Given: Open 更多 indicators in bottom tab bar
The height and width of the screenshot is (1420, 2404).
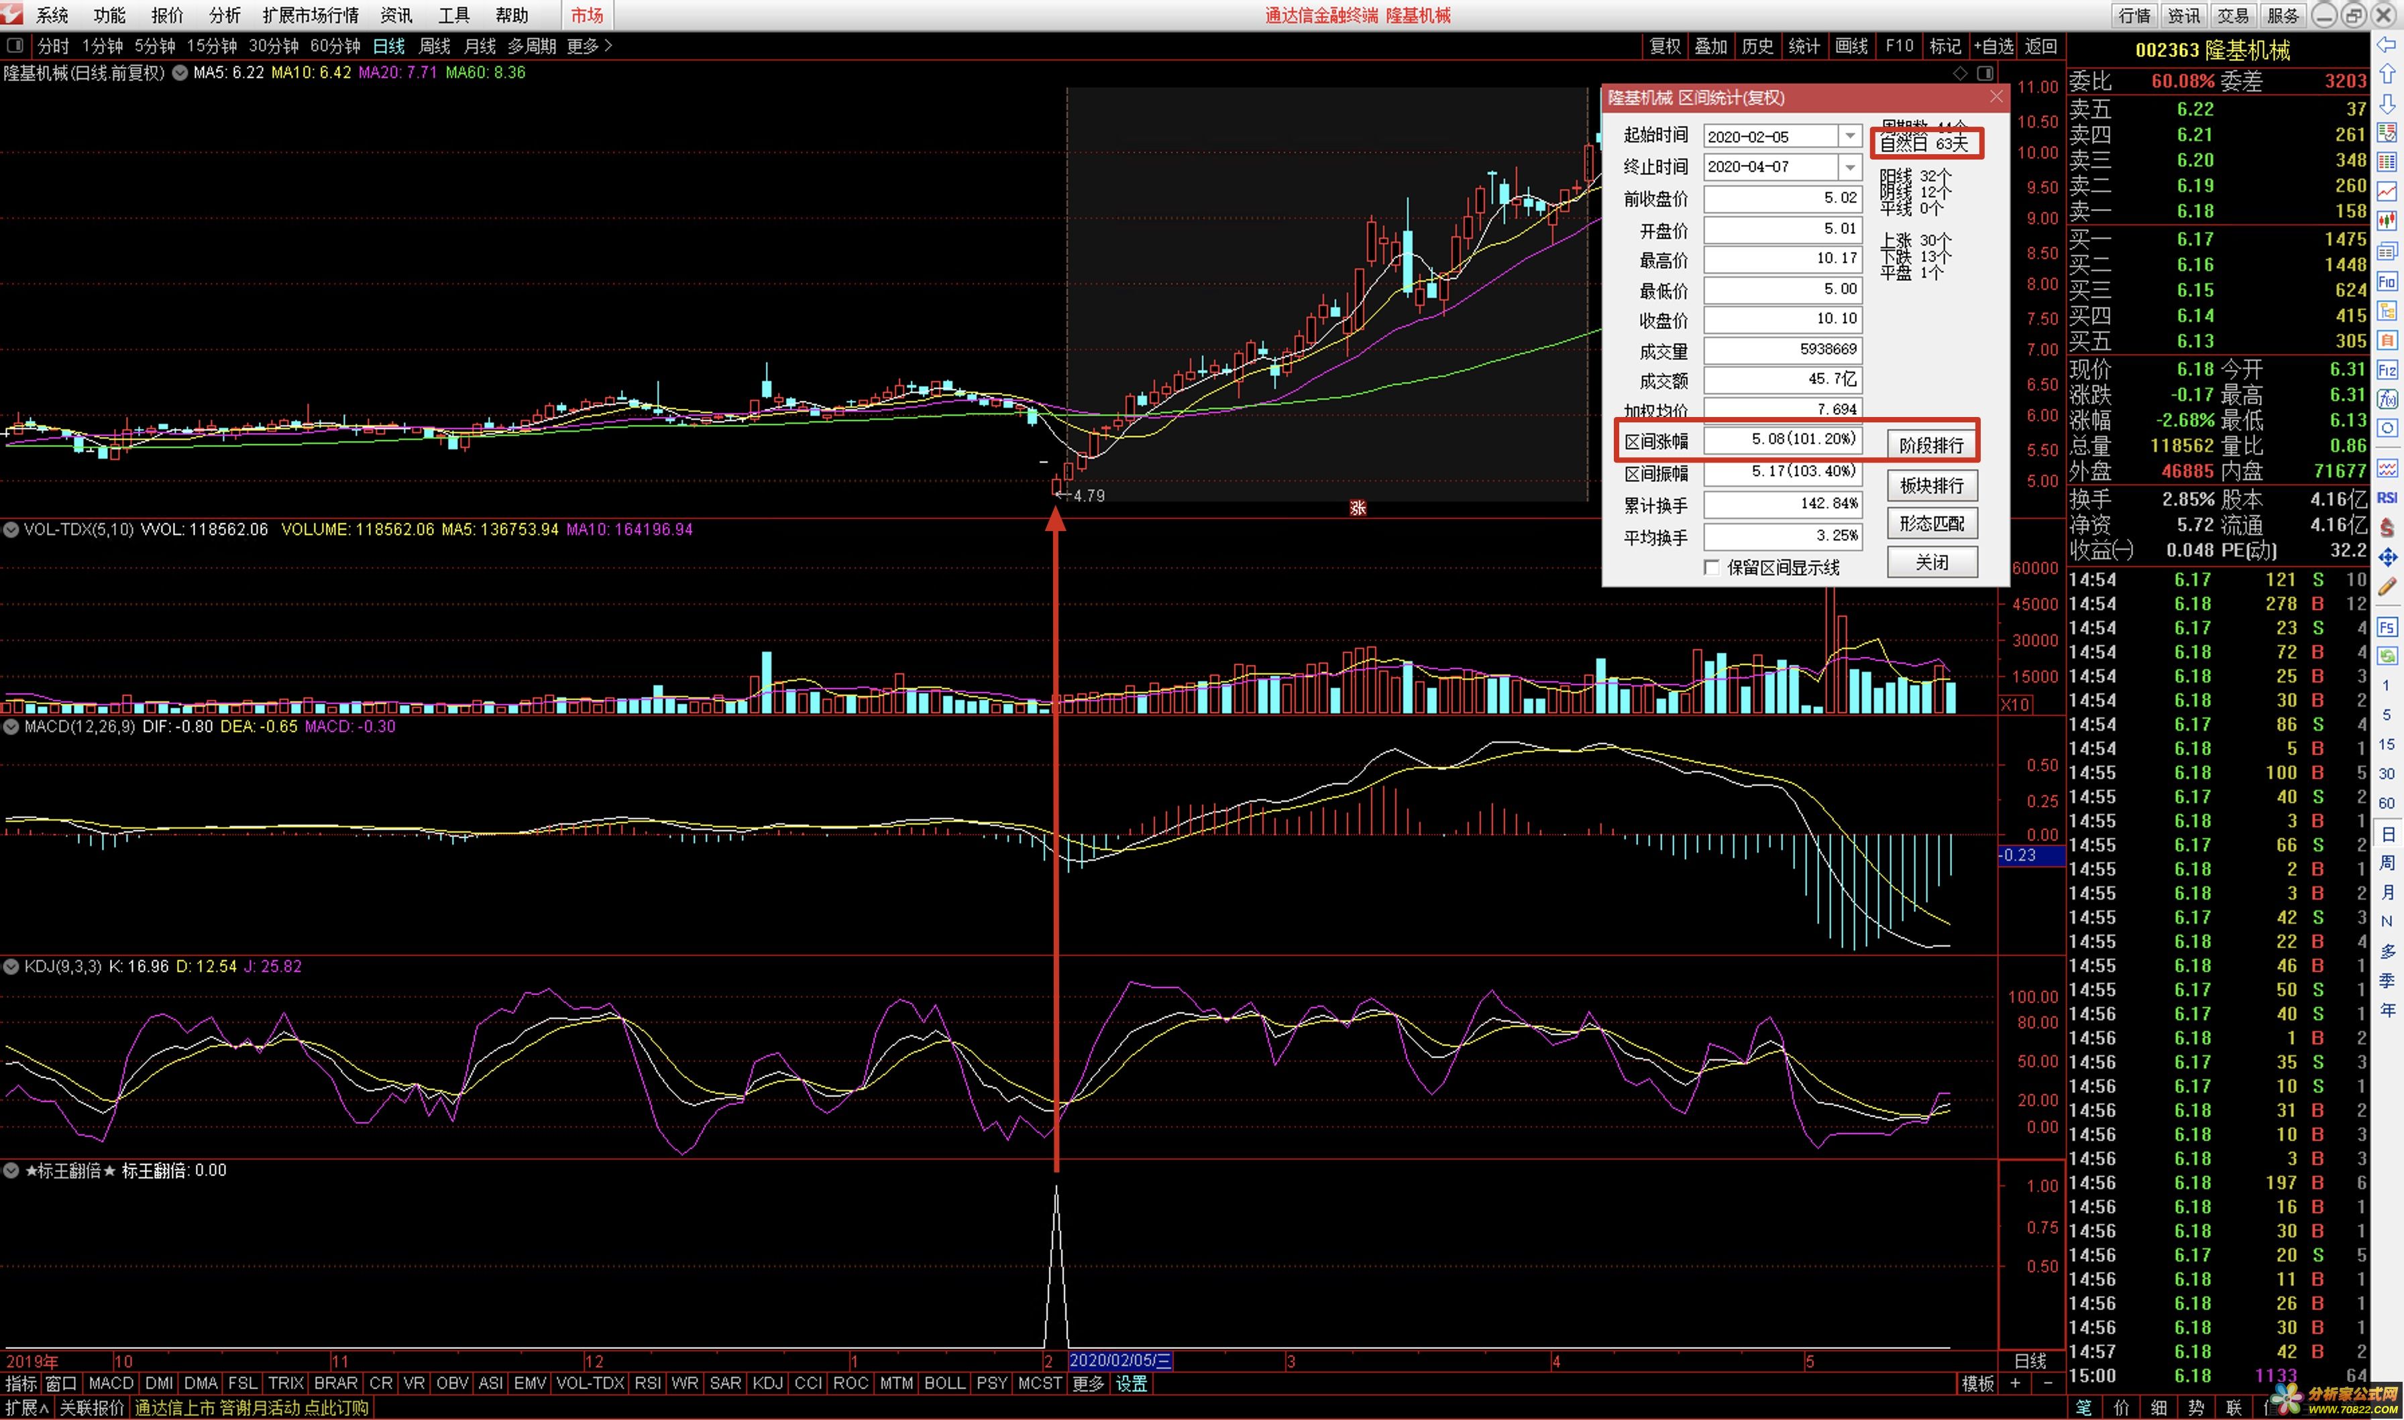Looking at the screenshot, I should coord(1088,1384).
